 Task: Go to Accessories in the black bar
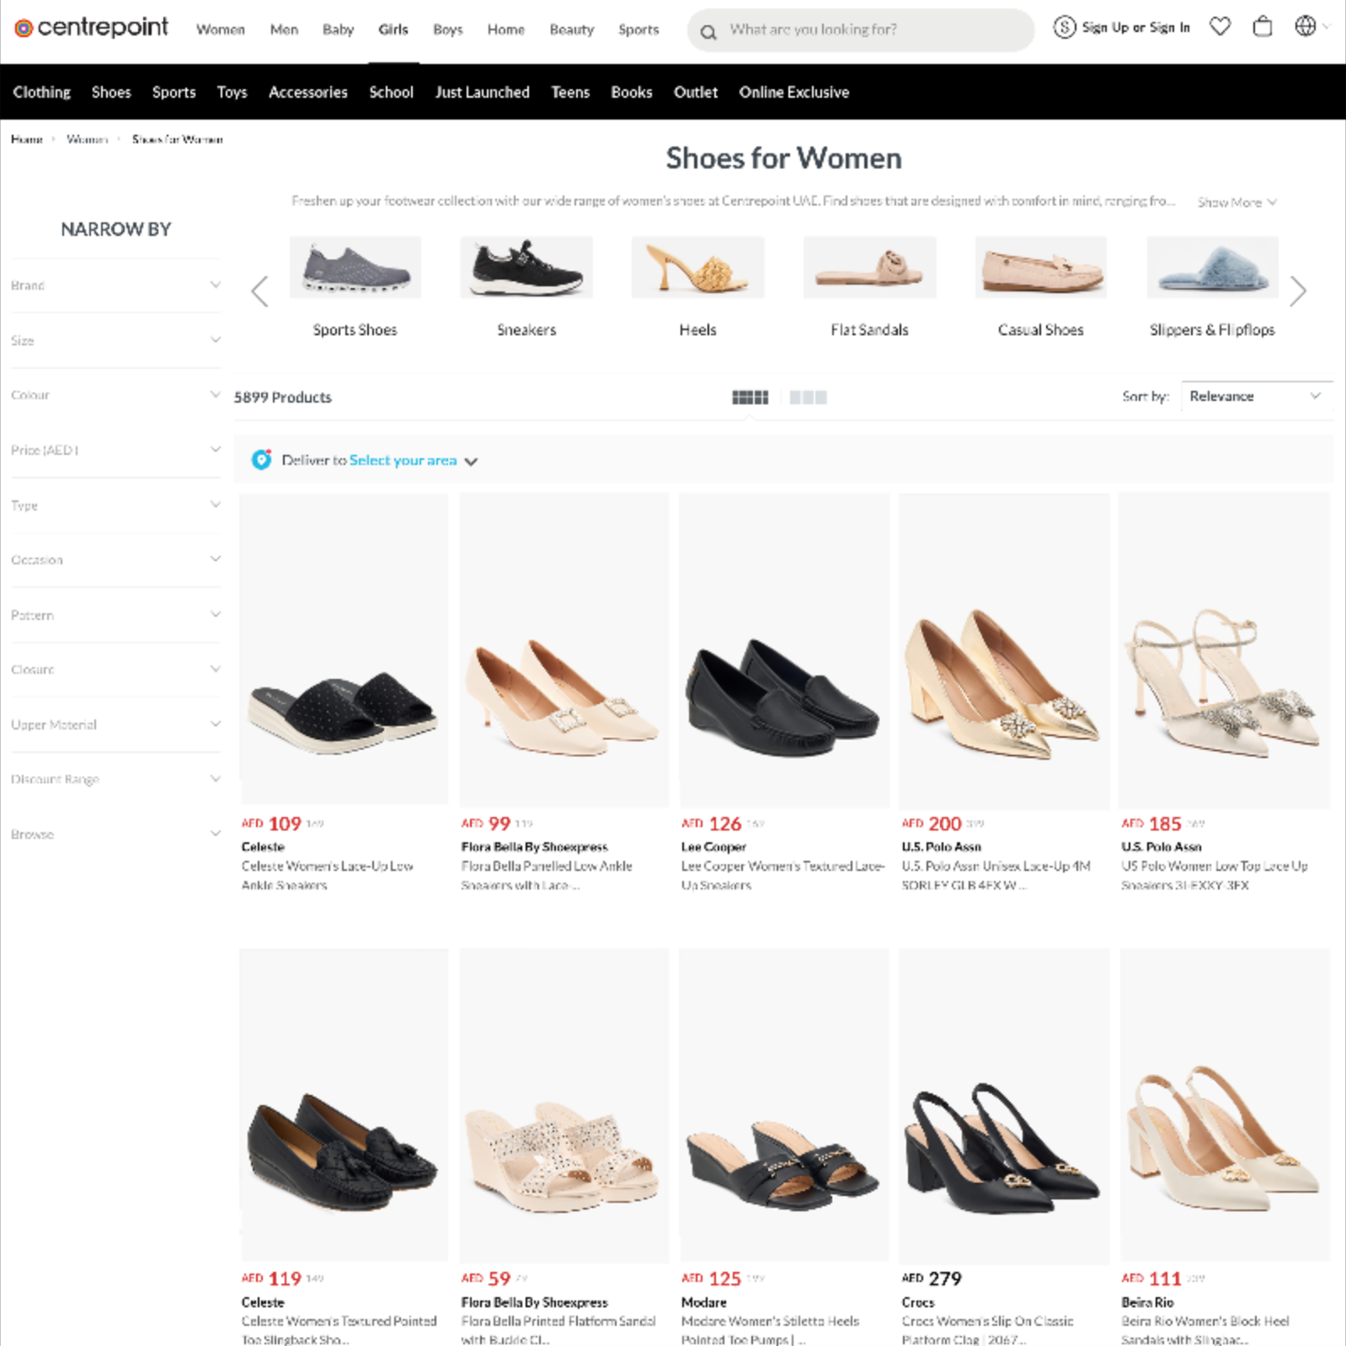[307, 92]
